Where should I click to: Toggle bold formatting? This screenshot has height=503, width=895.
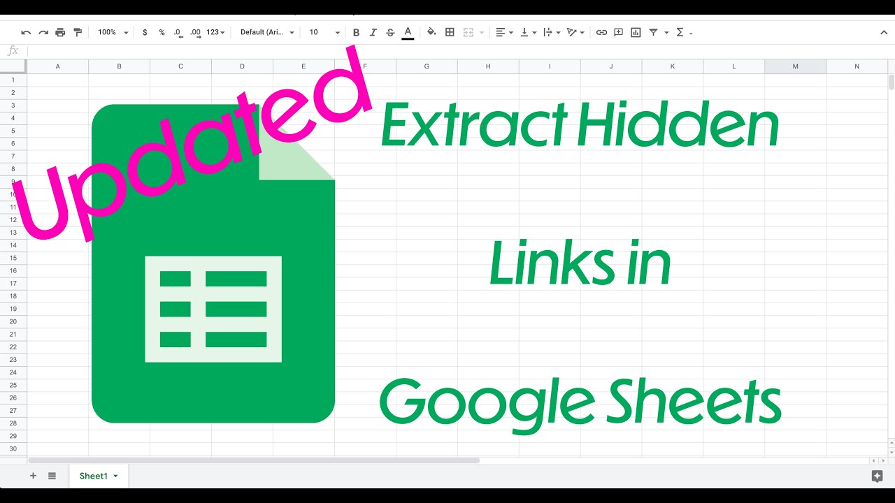point(356,32)
